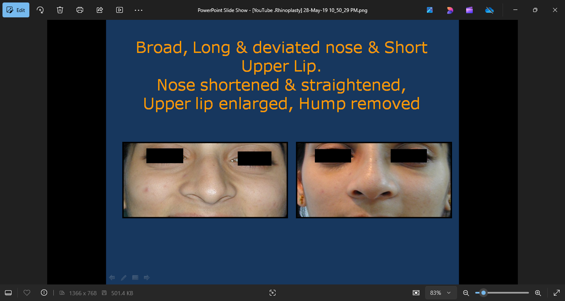Open Microsoft Designer from the title bar
Image resolution: width=565 pixels, height=301 pixels.
point(450,10)
